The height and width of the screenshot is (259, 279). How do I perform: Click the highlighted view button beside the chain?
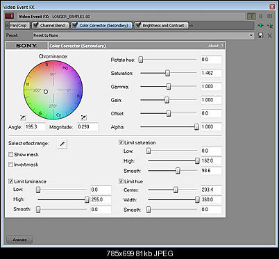point(251,16)
